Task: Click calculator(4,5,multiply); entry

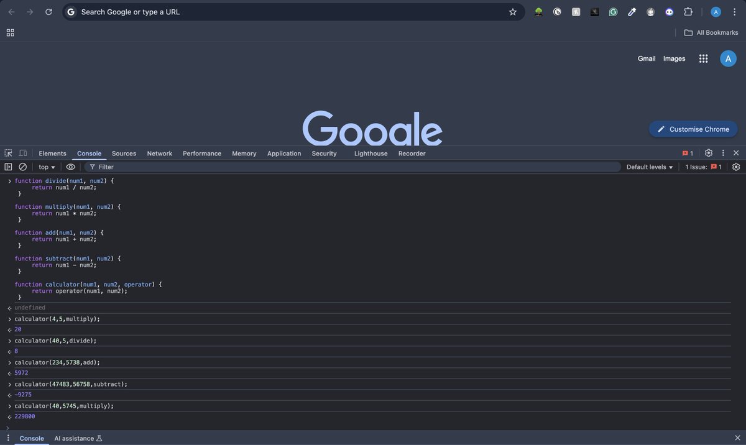Action: tap(57, 319)
